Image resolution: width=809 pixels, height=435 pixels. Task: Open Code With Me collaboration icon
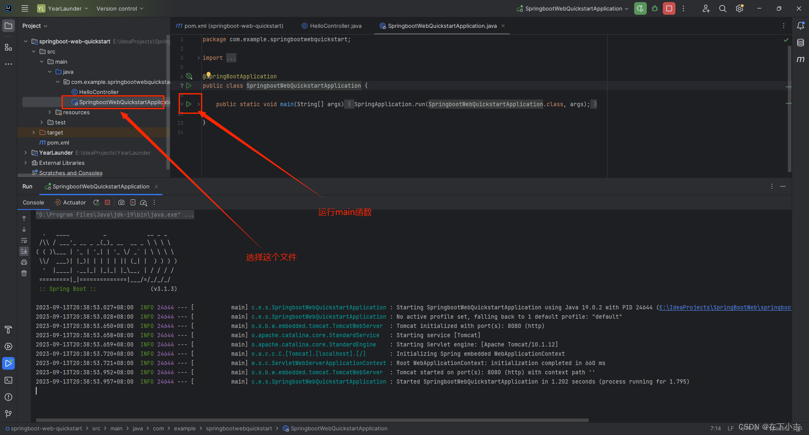click(x=706, y=8)
